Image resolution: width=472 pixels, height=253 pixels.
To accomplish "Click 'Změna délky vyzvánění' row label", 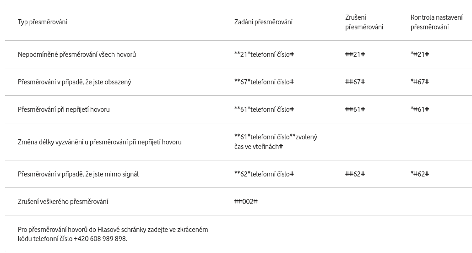I will (x=100, y=142).
